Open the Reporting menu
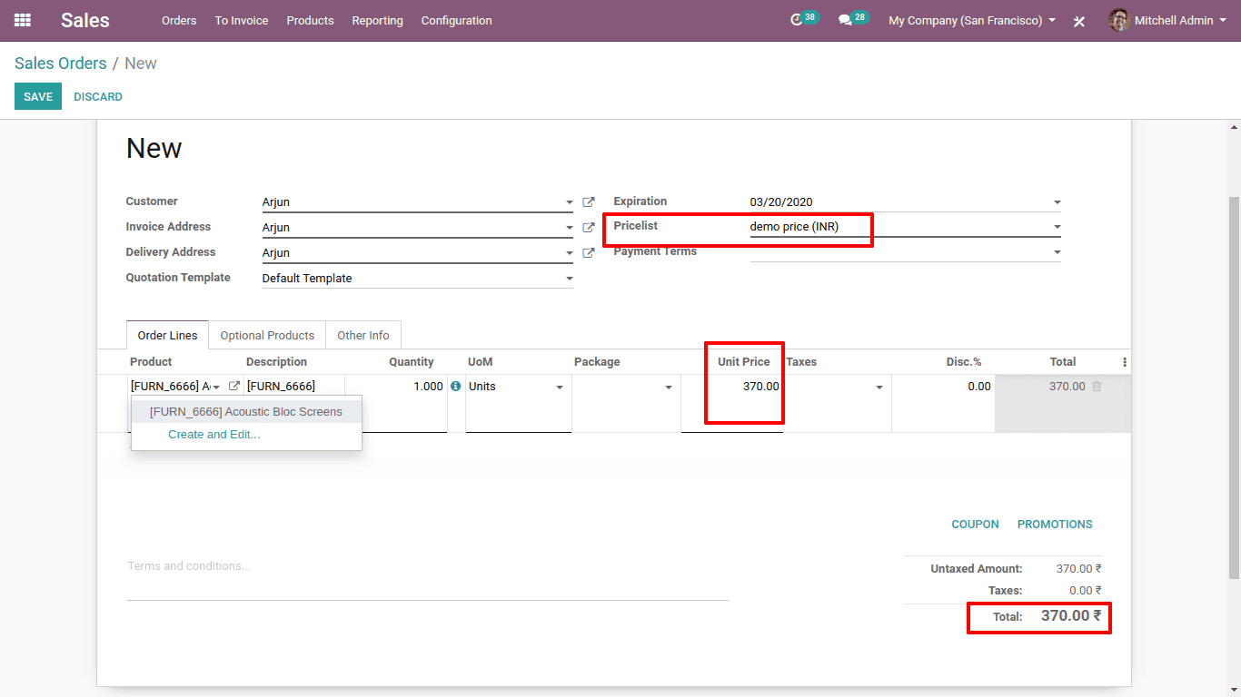The image size is (1241, 697). click(377, 20)
